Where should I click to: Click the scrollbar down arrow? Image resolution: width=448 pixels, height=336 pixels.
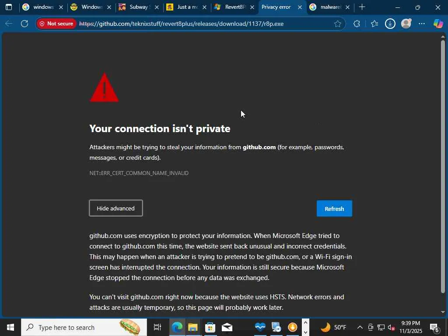coord(443,312)
